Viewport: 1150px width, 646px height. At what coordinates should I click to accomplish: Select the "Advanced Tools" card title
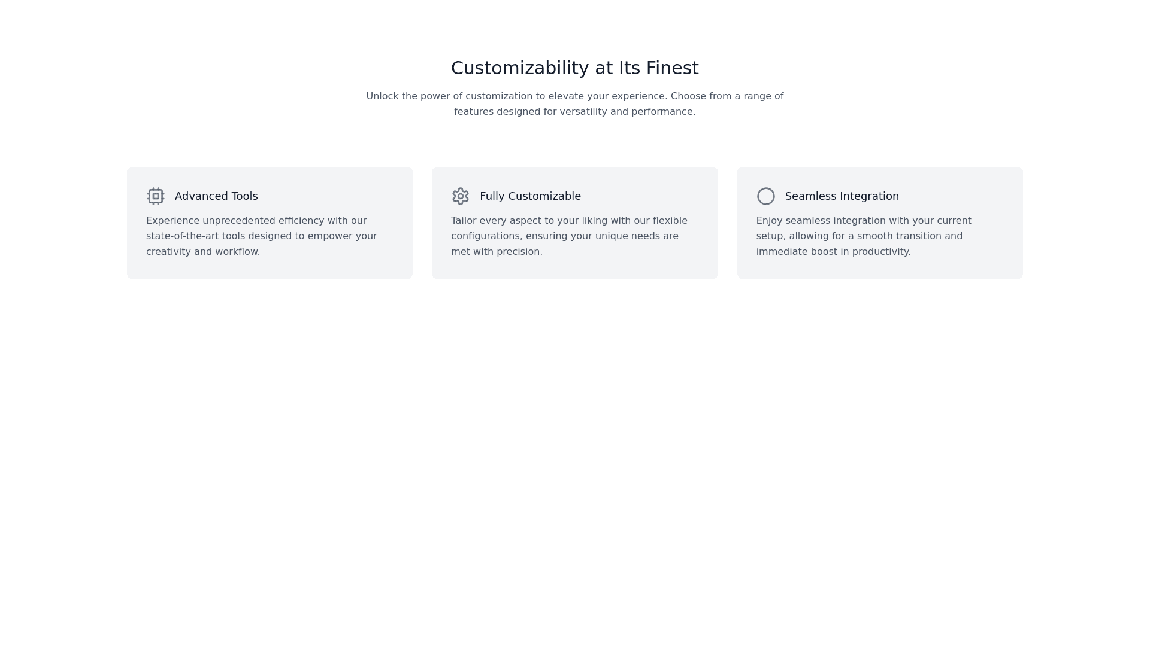(x=216, y=196)
